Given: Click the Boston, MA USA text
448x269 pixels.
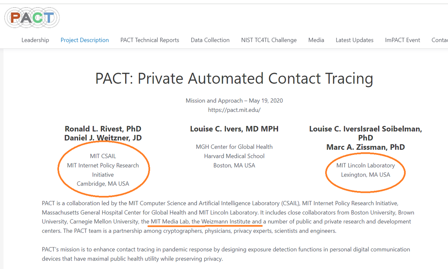Looking at the screenshot, I should point(234,165).
